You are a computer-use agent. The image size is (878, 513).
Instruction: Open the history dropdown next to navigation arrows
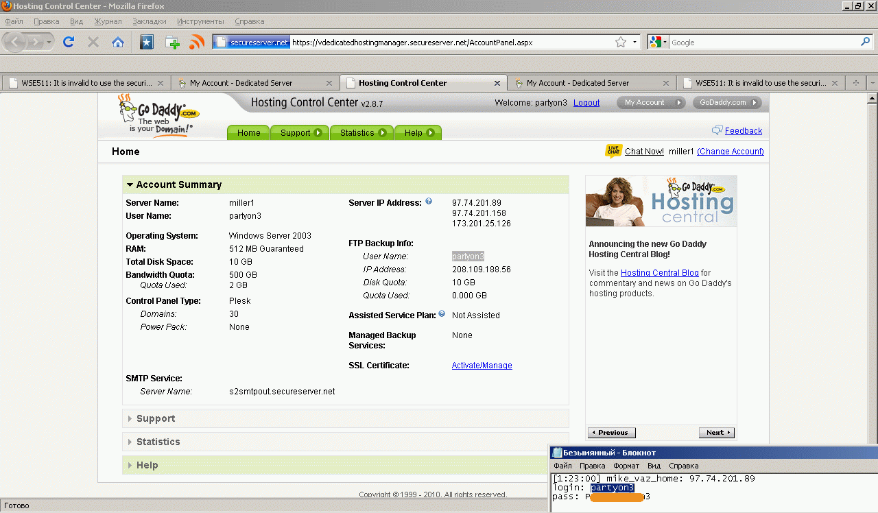pyautogui.click(x=49, y=43)
